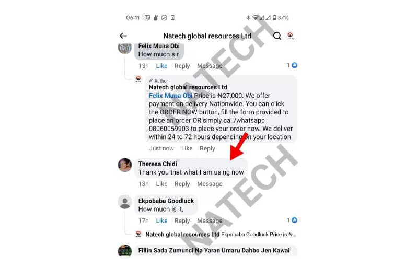
Task: Toggle Like on Ekpobaba Goodluck's comment
Action: coord(161,220)
